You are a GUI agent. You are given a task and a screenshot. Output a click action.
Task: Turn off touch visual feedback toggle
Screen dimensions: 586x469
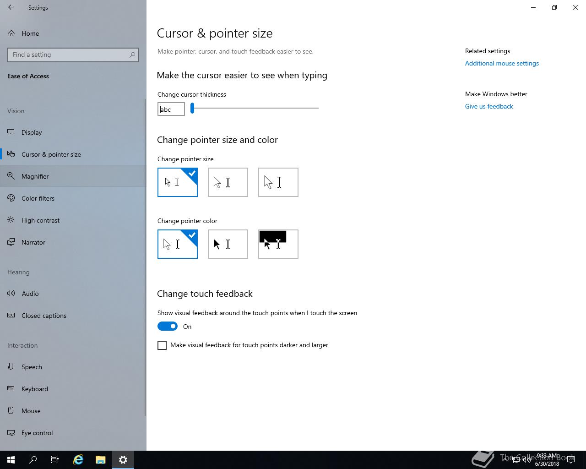168,326
